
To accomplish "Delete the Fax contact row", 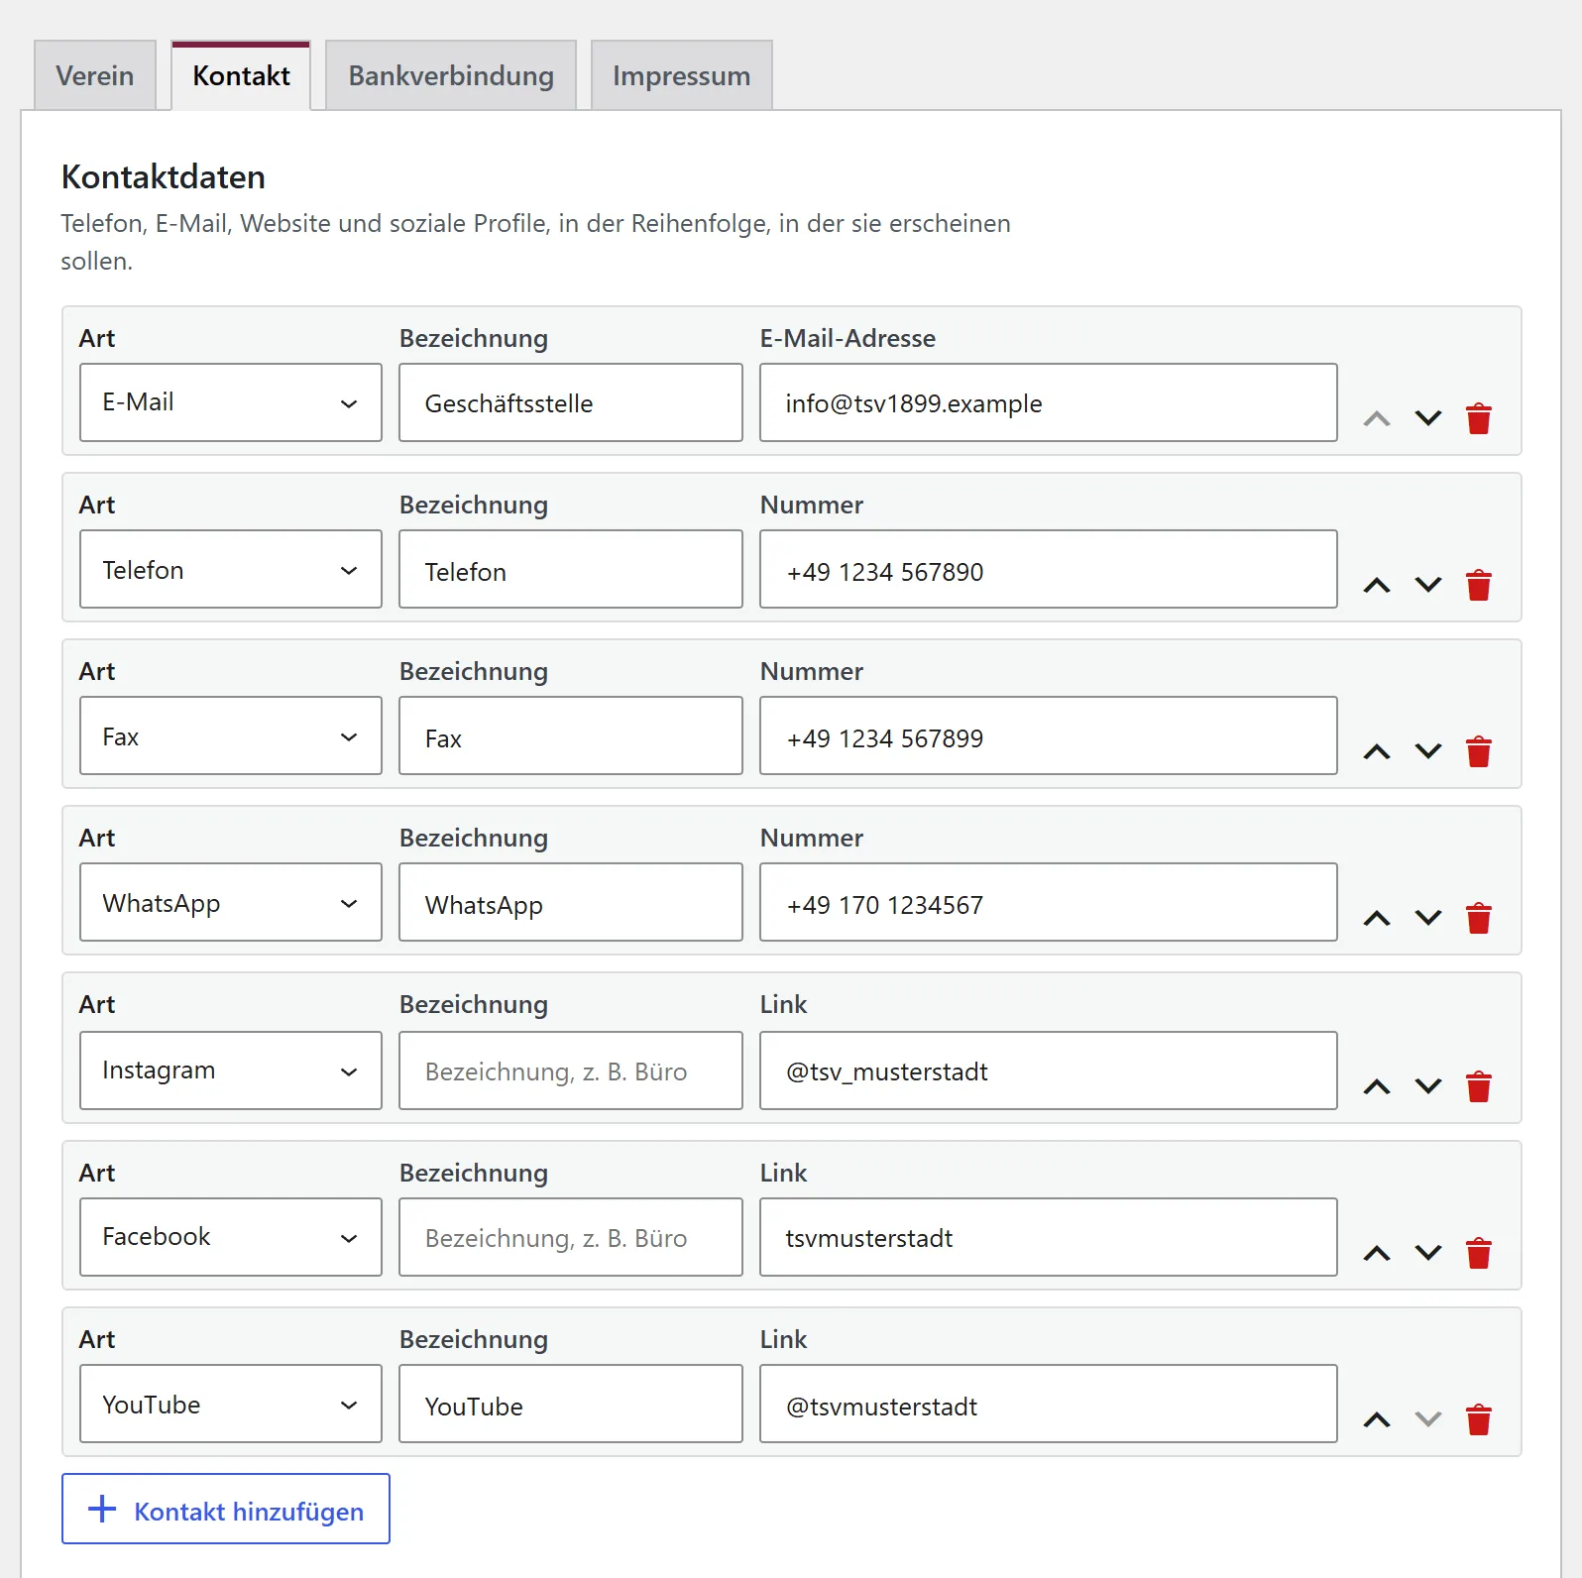I will coord(1479,751).
